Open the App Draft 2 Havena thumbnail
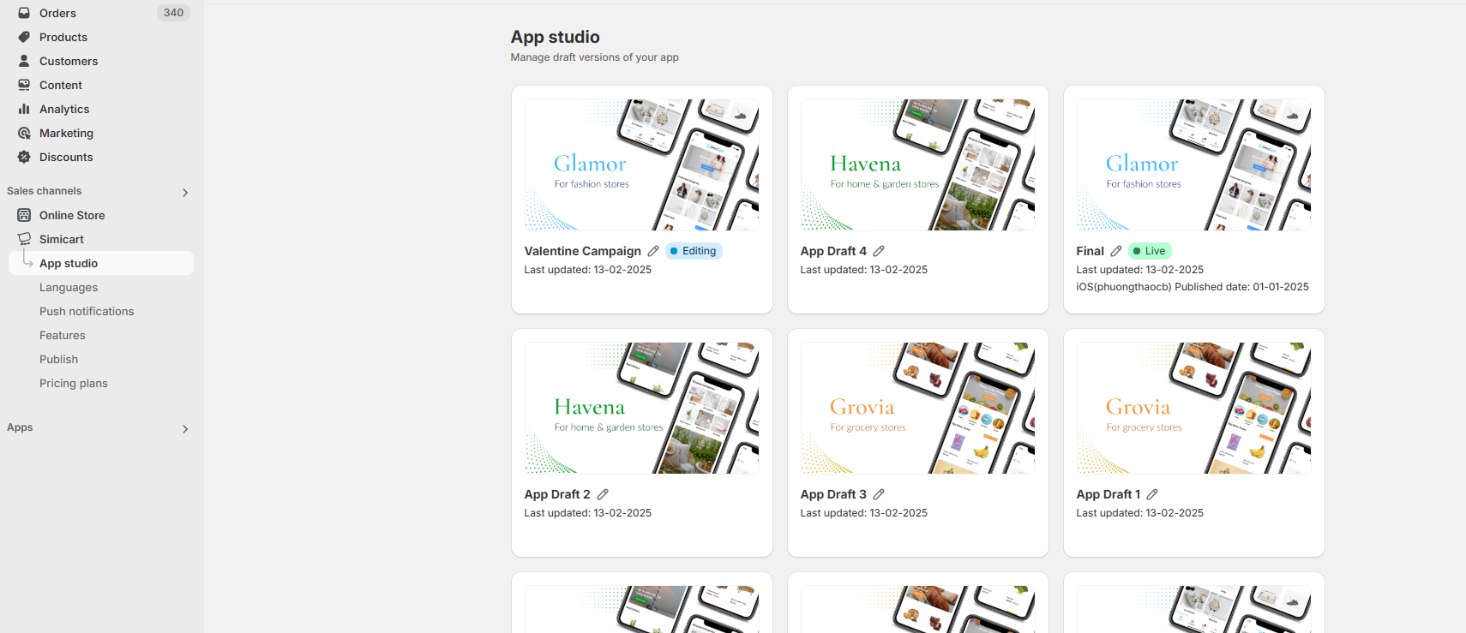This screenshot has height=633, width=1466. tap(641, 408)
